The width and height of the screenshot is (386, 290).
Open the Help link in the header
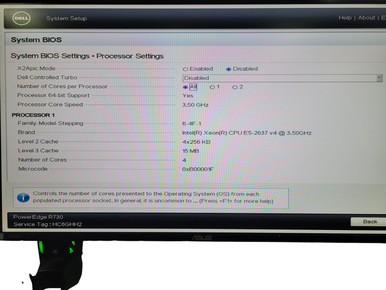pos(345,18)
